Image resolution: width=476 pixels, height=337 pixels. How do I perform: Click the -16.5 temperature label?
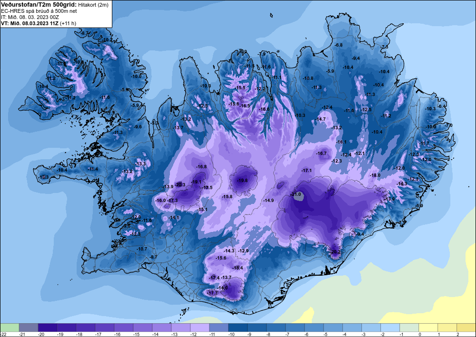click(245, 106)
